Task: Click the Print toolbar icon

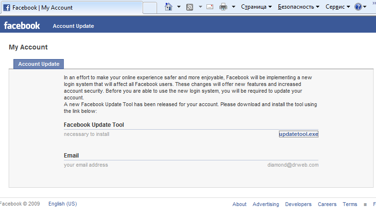Action: 223,7
